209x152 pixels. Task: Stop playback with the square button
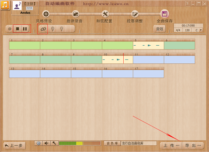click(17, 29)
